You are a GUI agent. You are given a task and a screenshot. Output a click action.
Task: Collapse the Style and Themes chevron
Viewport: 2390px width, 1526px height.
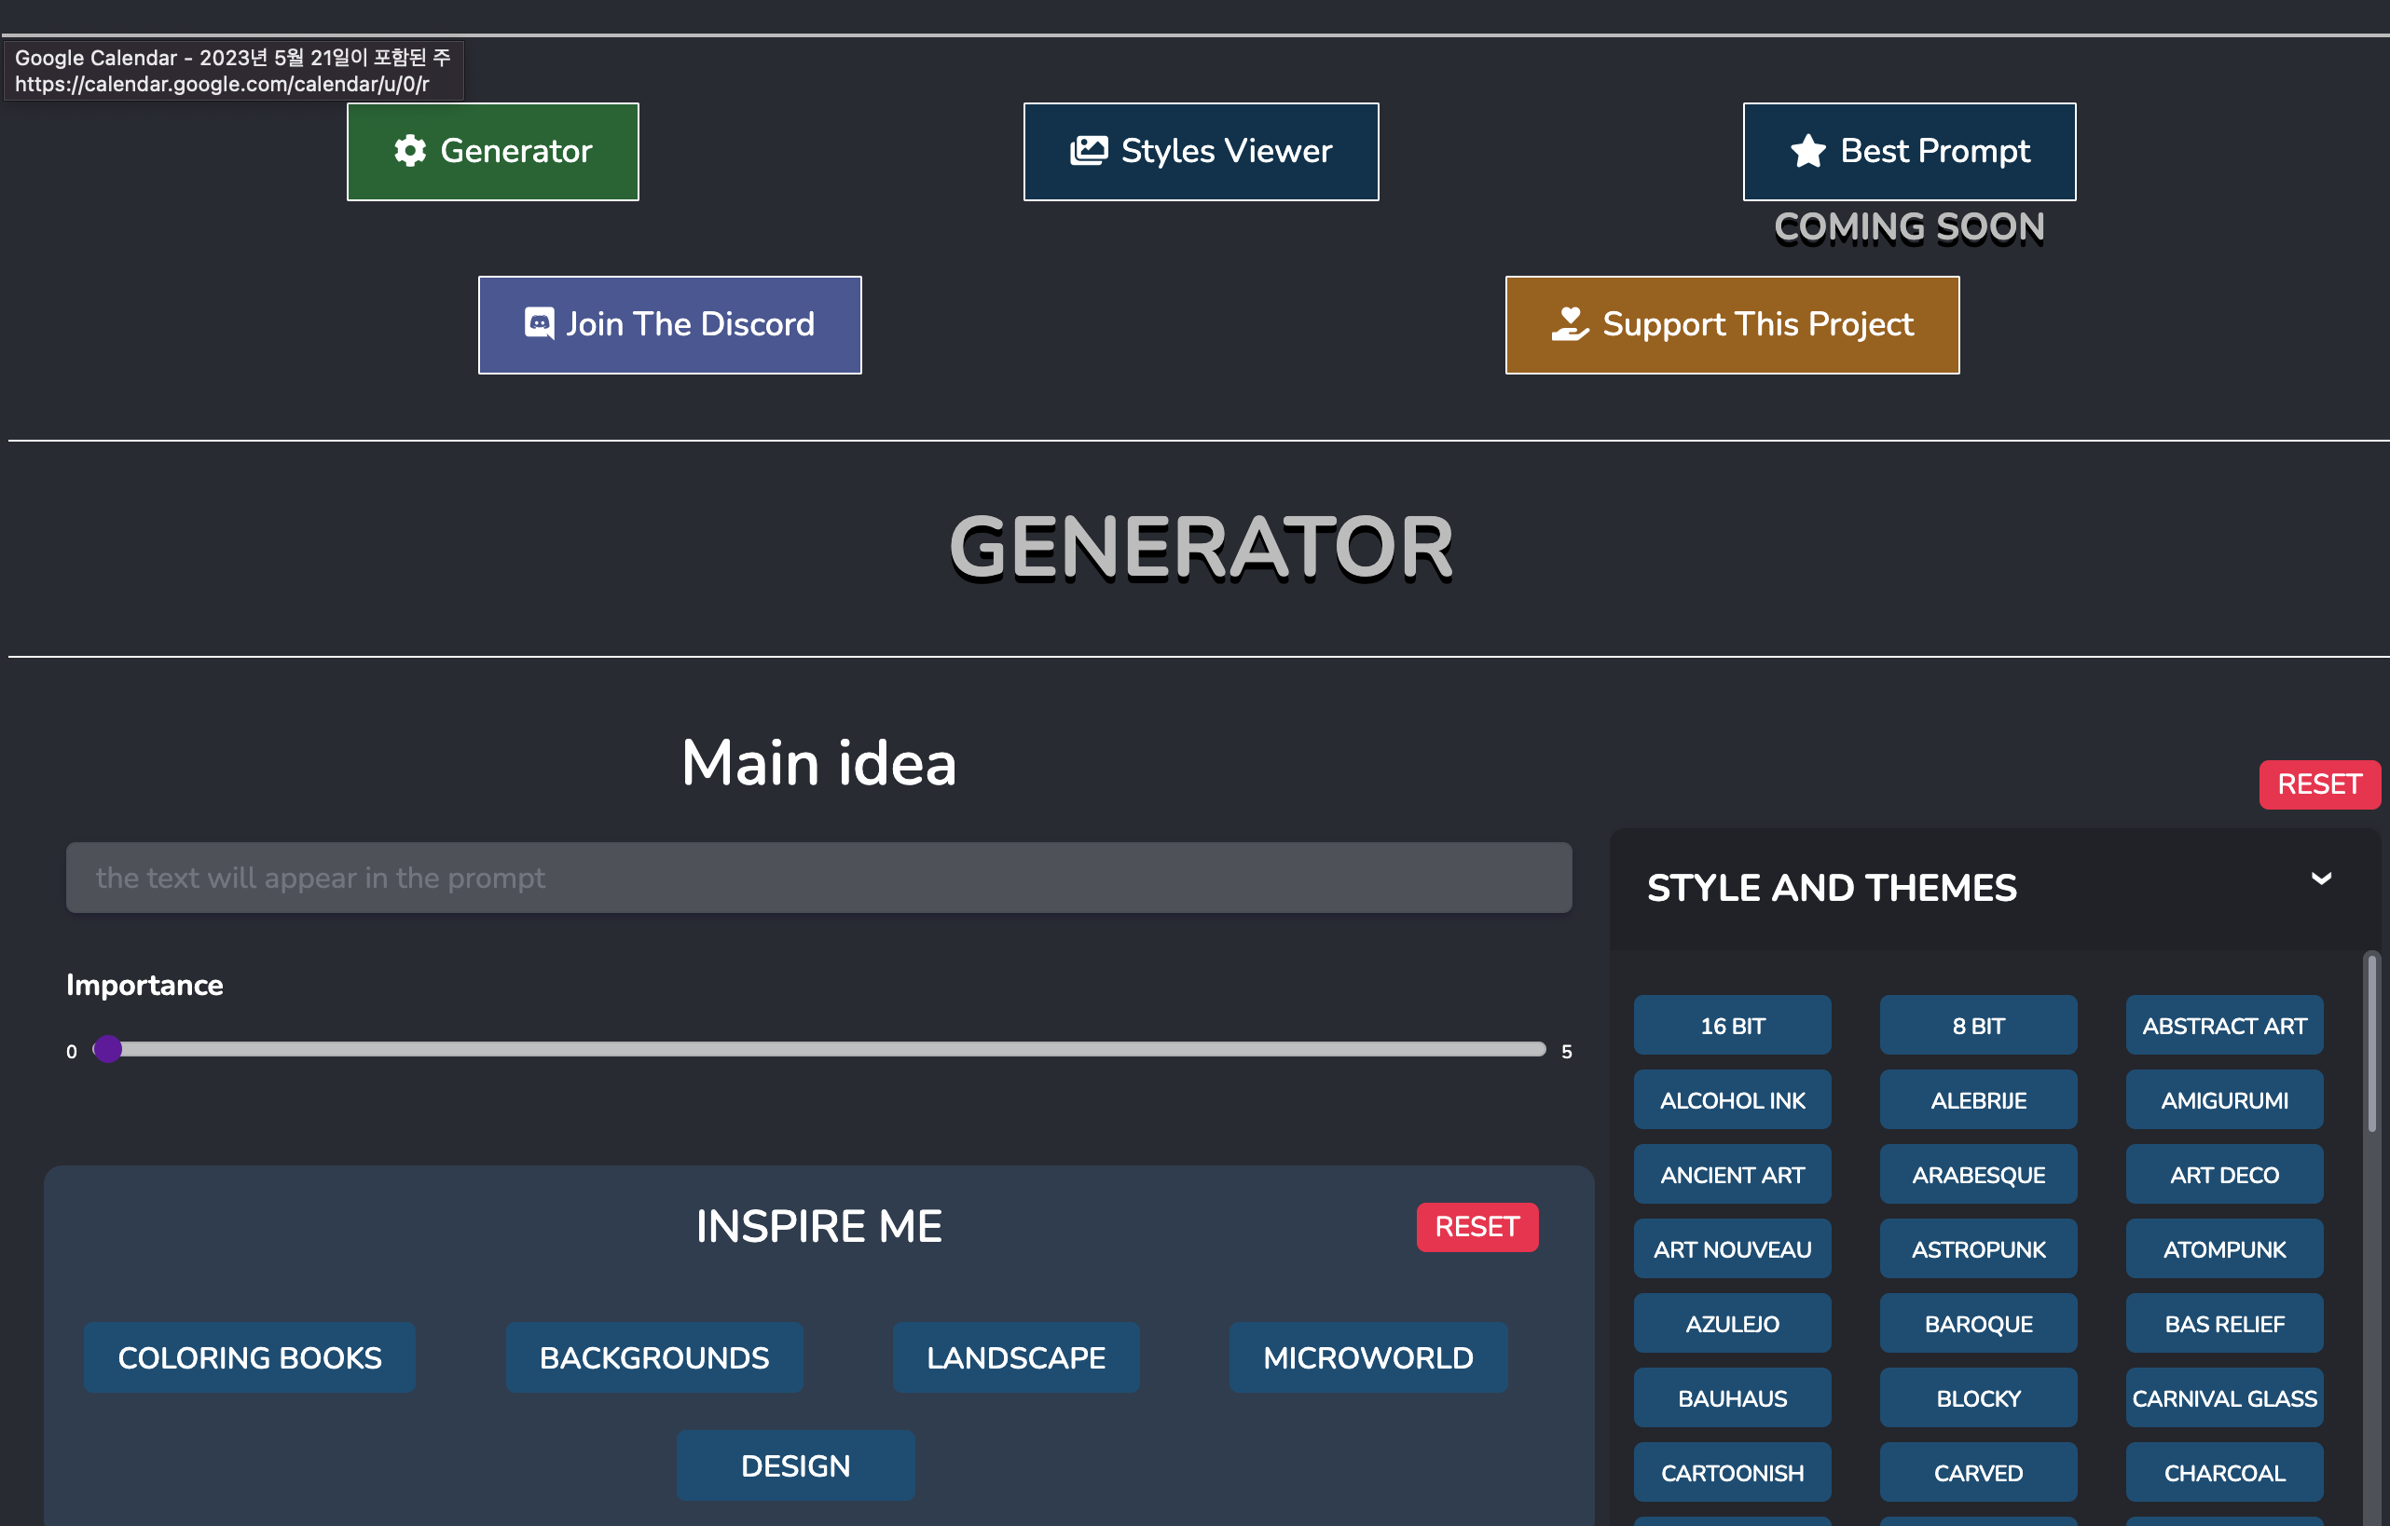coord(2320,879)
